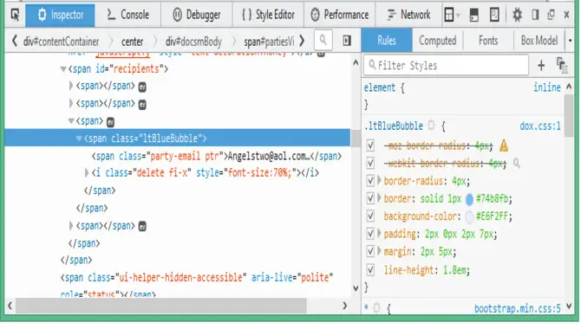The image size is (581, 329).
Task: Expand the first empty span under recipients
Action: (x=71, y=86)
